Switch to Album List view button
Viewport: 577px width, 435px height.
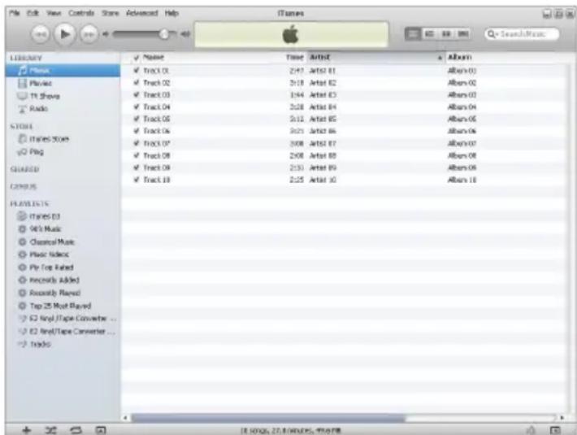(x=429, y=34)
